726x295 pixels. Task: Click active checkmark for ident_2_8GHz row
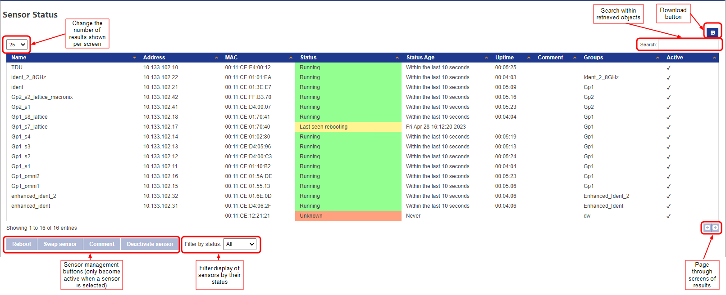point(668,78)
